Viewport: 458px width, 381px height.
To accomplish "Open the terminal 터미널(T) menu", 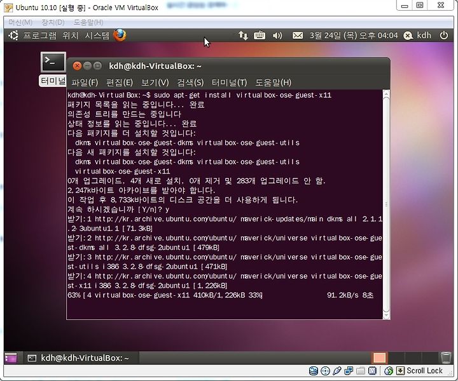I will (229, 83).
